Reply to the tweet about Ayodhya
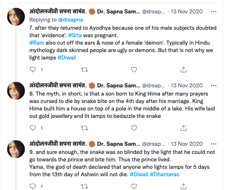Image resolution: width=225 pixels, height=190 pixels. pos(33,70)
